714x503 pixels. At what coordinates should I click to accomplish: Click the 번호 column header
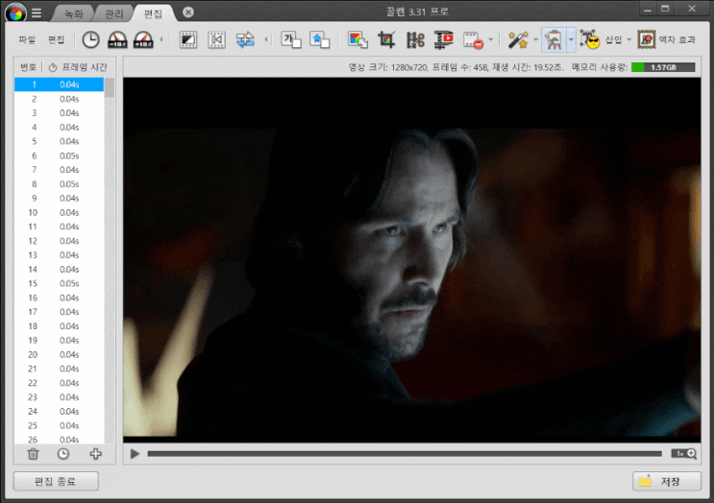[28, 67]
